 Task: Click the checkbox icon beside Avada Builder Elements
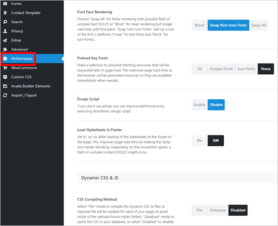tap(5, 86)
